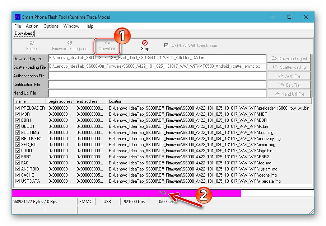The image size is (326, 226).
Task: Select the fac.img location entry
Action: coord(190,163)
